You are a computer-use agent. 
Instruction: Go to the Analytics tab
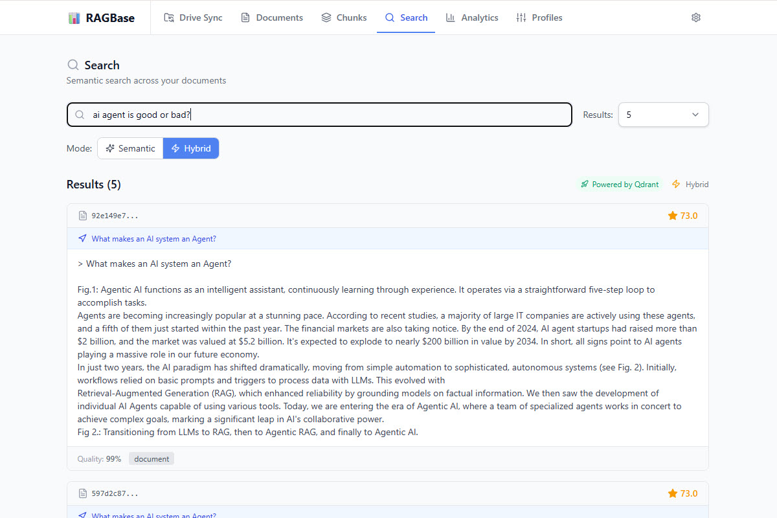pyautogui.click(x=472, y=17)
